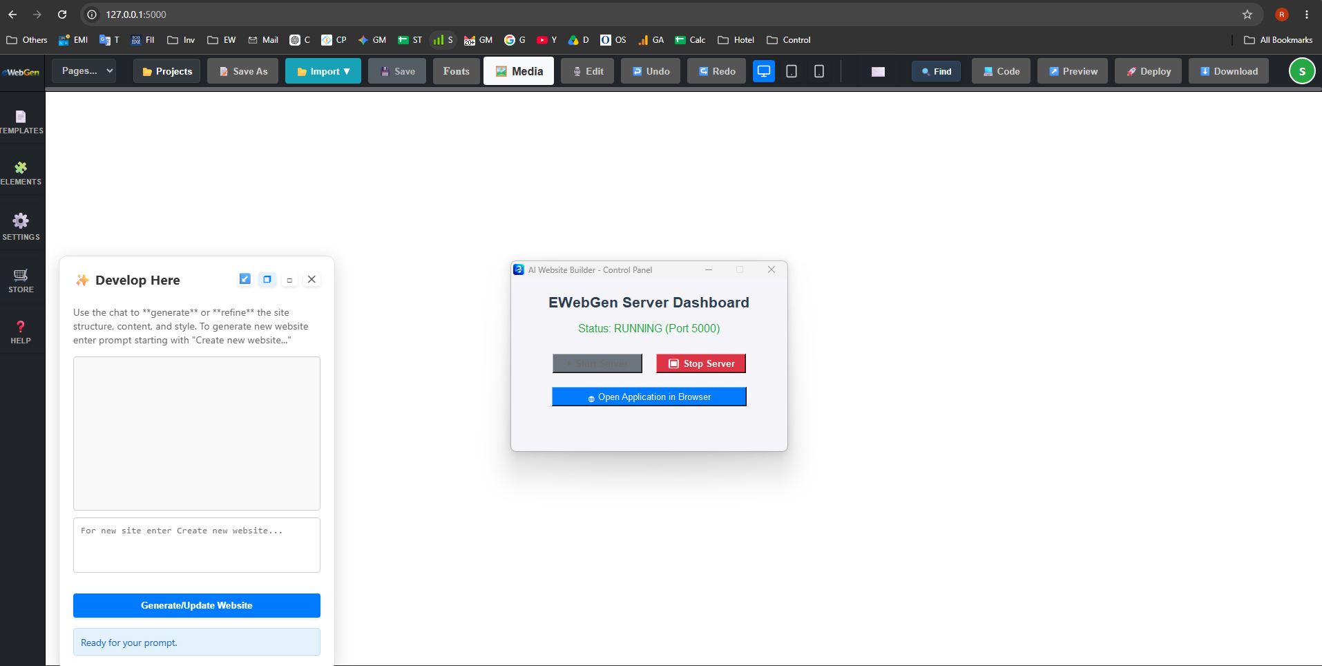Viewport: 1322px width, 666px height.
Task: Open the Store cart in sidebar
Action: [21, 280]
